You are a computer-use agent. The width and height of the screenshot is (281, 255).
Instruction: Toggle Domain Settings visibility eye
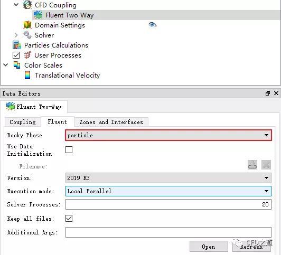(153, 25)
